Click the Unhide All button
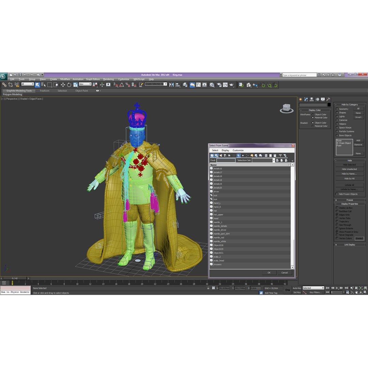The width and height of the screenshot is (368, 368). tap(350, 185)
